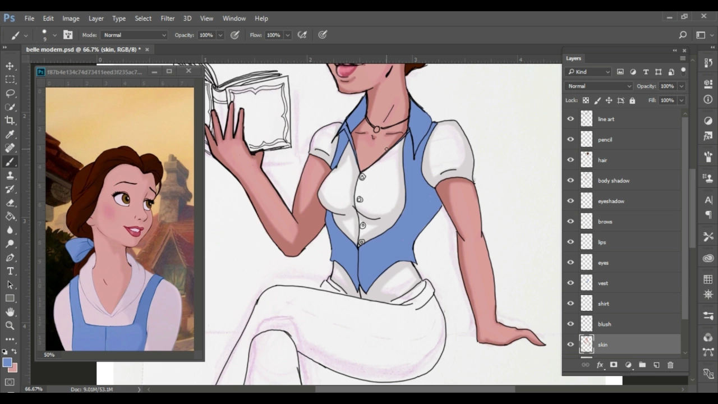Image resolution: width=718 pixels, height=404 pixels.
Task: Open the File menu
Action: click(29, 18)
